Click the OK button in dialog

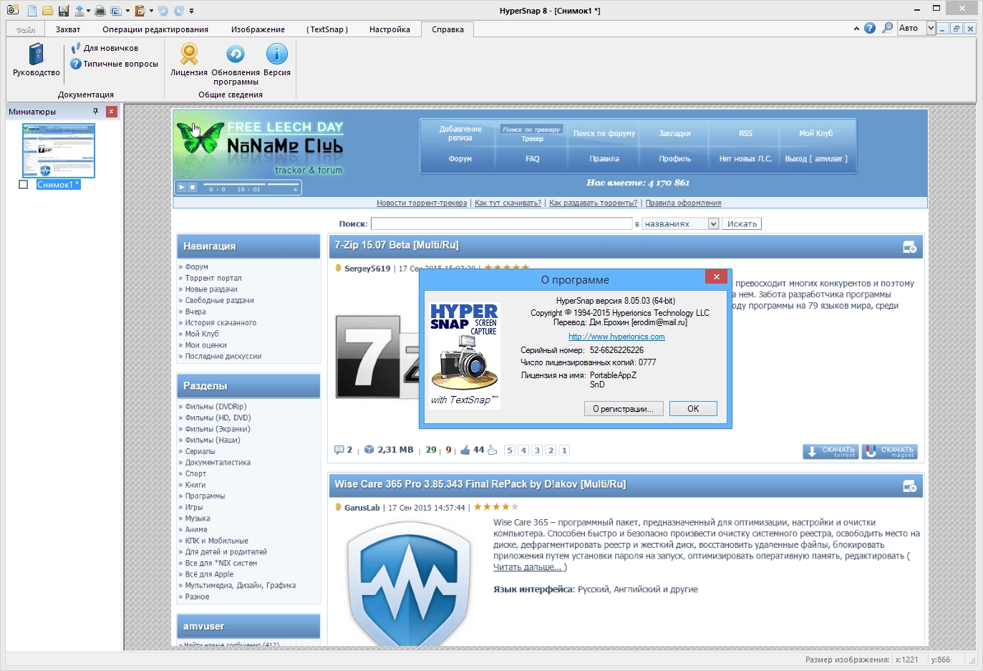[693, 409]
